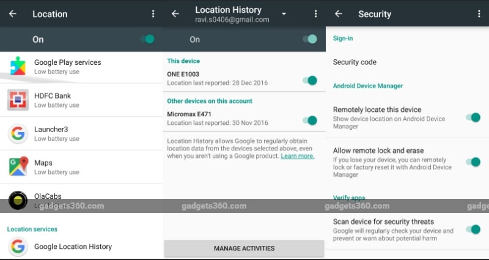
Task: Open the Google Location History service
Action: point(73,247)
